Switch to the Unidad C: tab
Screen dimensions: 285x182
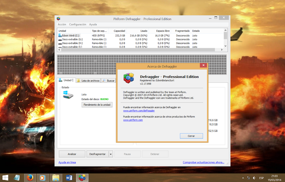(67, 80)
